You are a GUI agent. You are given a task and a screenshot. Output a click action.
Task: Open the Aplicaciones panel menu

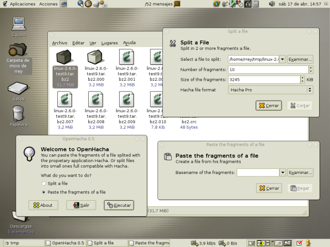tap(22, 4)
